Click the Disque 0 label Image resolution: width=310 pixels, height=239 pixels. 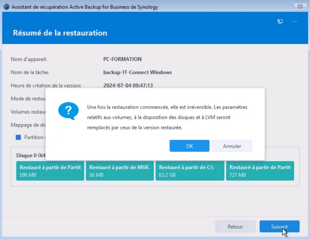pyautogui.click(x=31, y=155)
